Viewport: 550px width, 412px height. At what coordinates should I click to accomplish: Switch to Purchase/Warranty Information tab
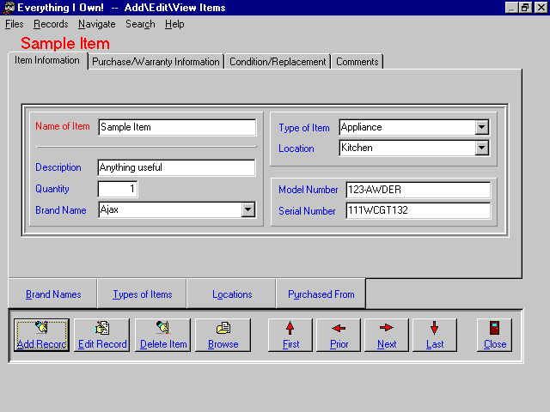point(156,62)
